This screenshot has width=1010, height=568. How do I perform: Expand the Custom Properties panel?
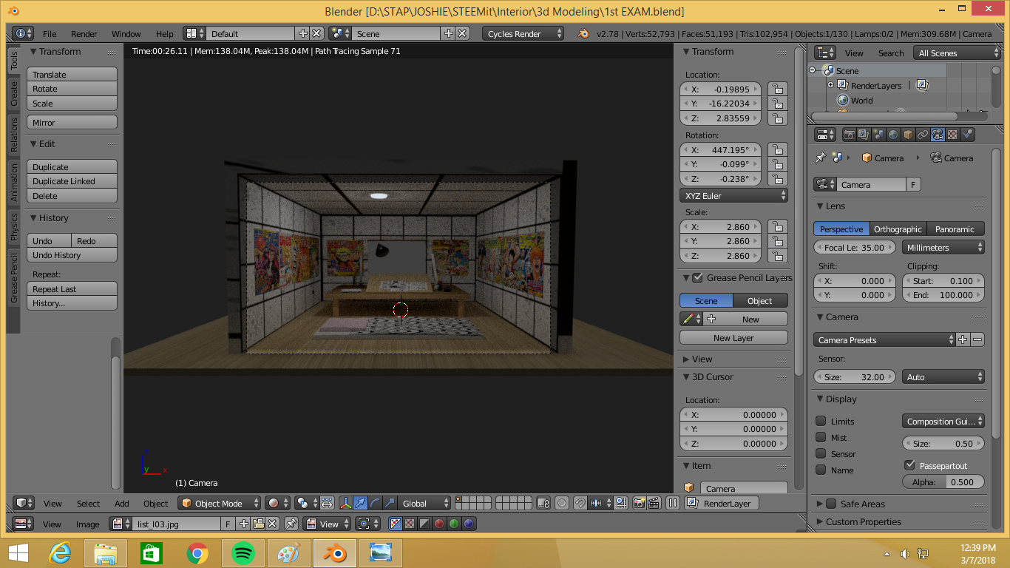tap(863, 521)
